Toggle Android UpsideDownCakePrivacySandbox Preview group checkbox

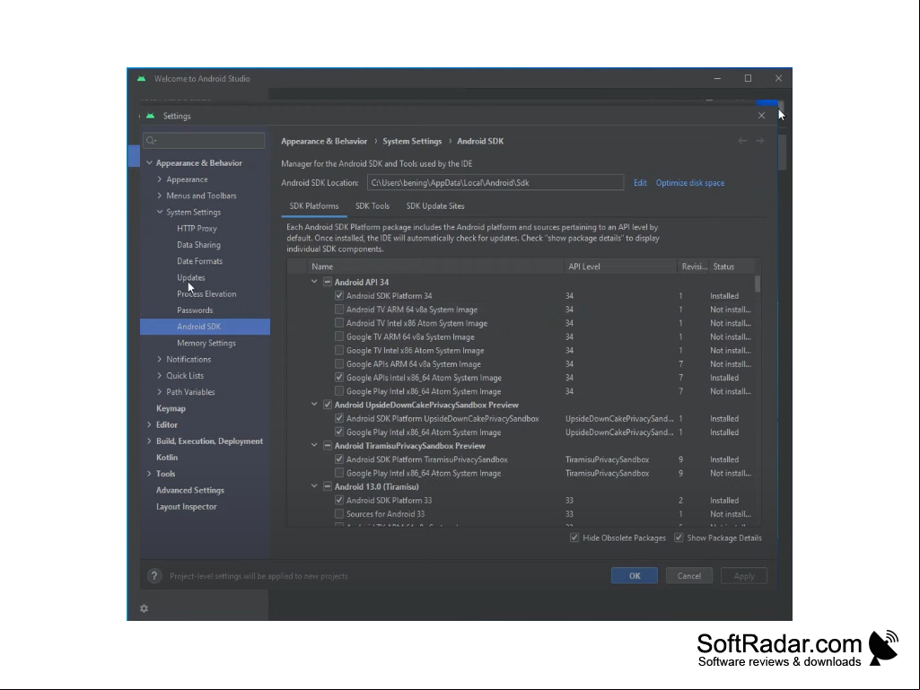point(328,405)
